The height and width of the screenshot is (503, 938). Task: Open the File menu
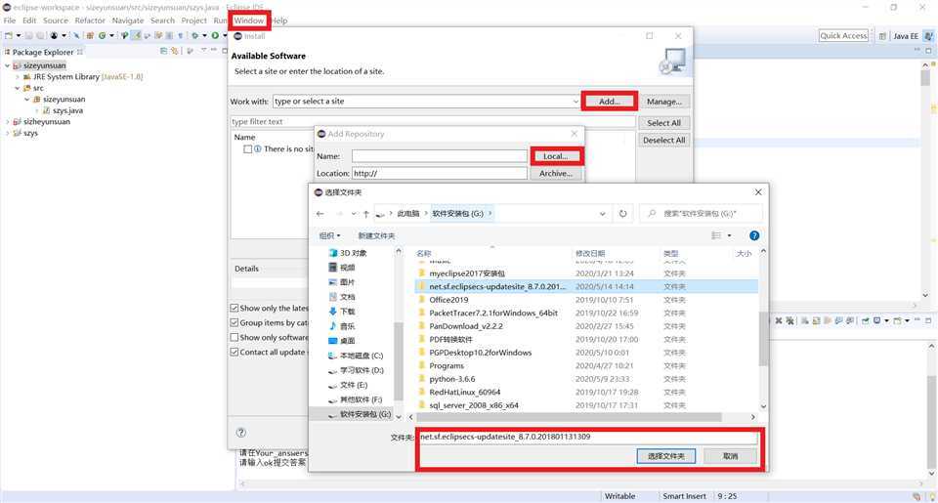coord(10,21)
